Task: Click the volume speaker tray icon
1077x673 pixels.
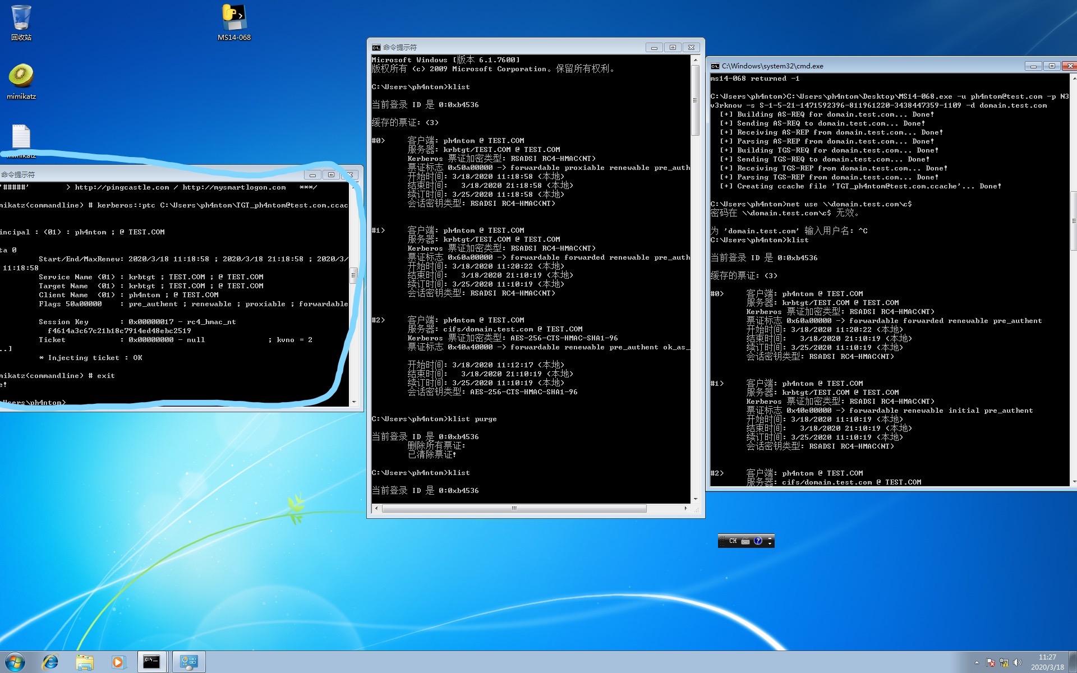Action: (1018, 662)
